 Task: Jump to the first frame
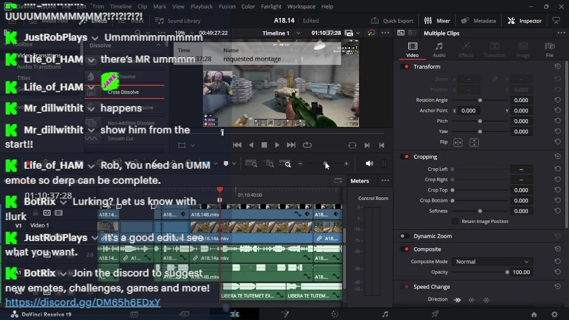pyautogui.click(x=237, y=145)
